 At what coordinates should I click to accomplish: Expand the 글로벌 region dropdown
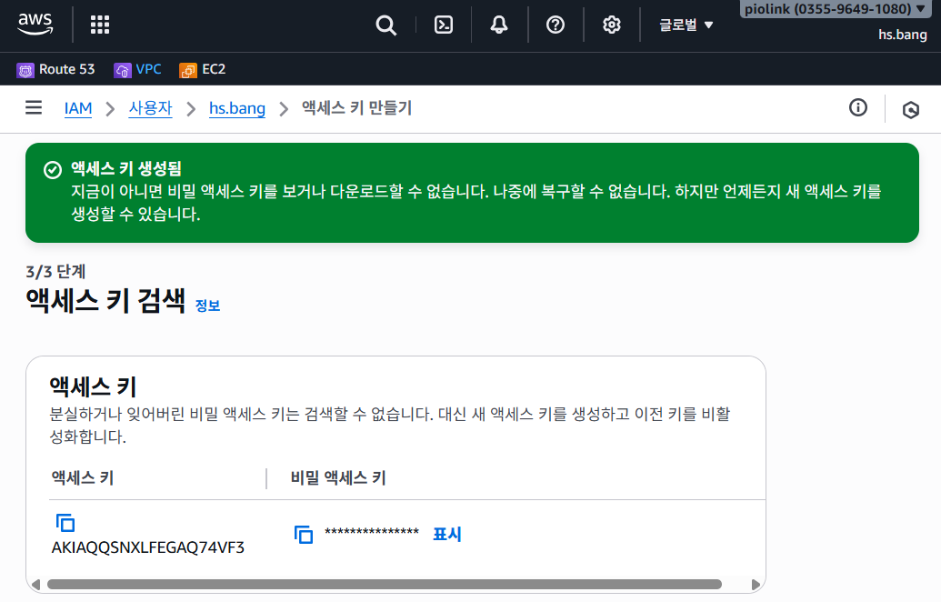coord(686,25)
